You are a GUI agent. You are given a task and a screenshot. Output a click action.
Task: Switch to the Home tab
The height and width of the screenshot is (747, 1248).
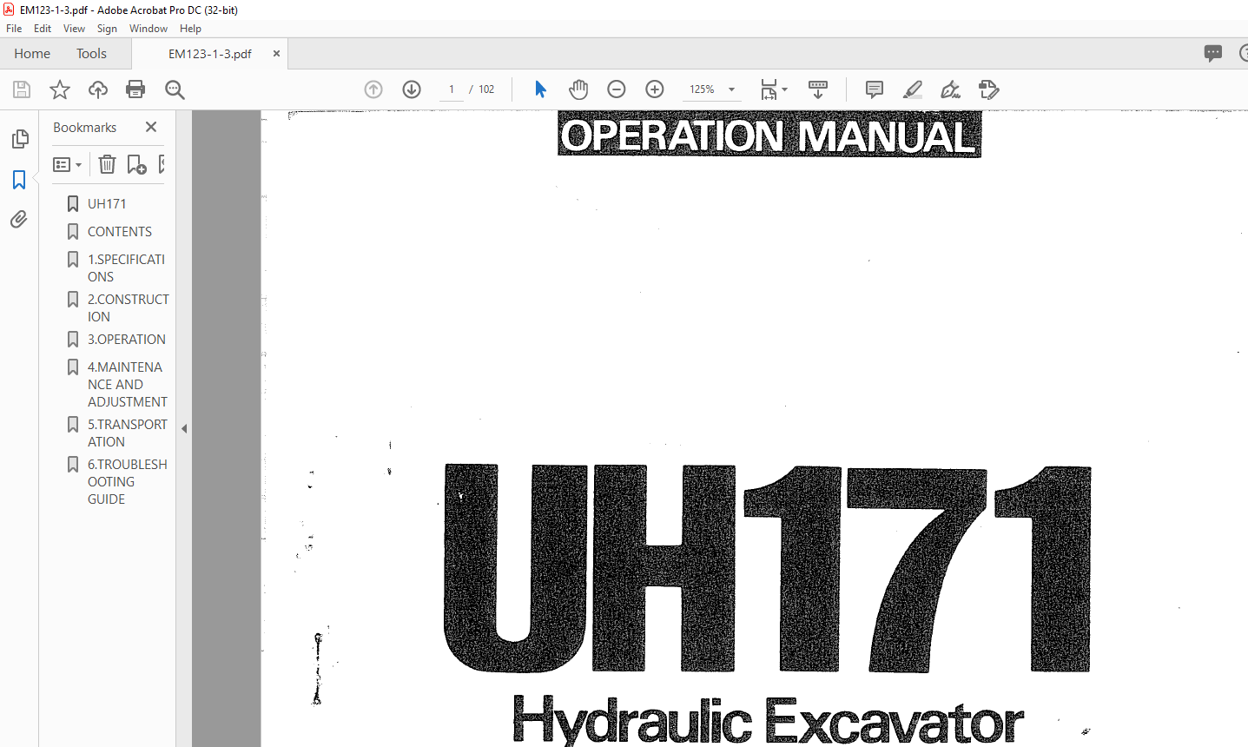[32, 54]
